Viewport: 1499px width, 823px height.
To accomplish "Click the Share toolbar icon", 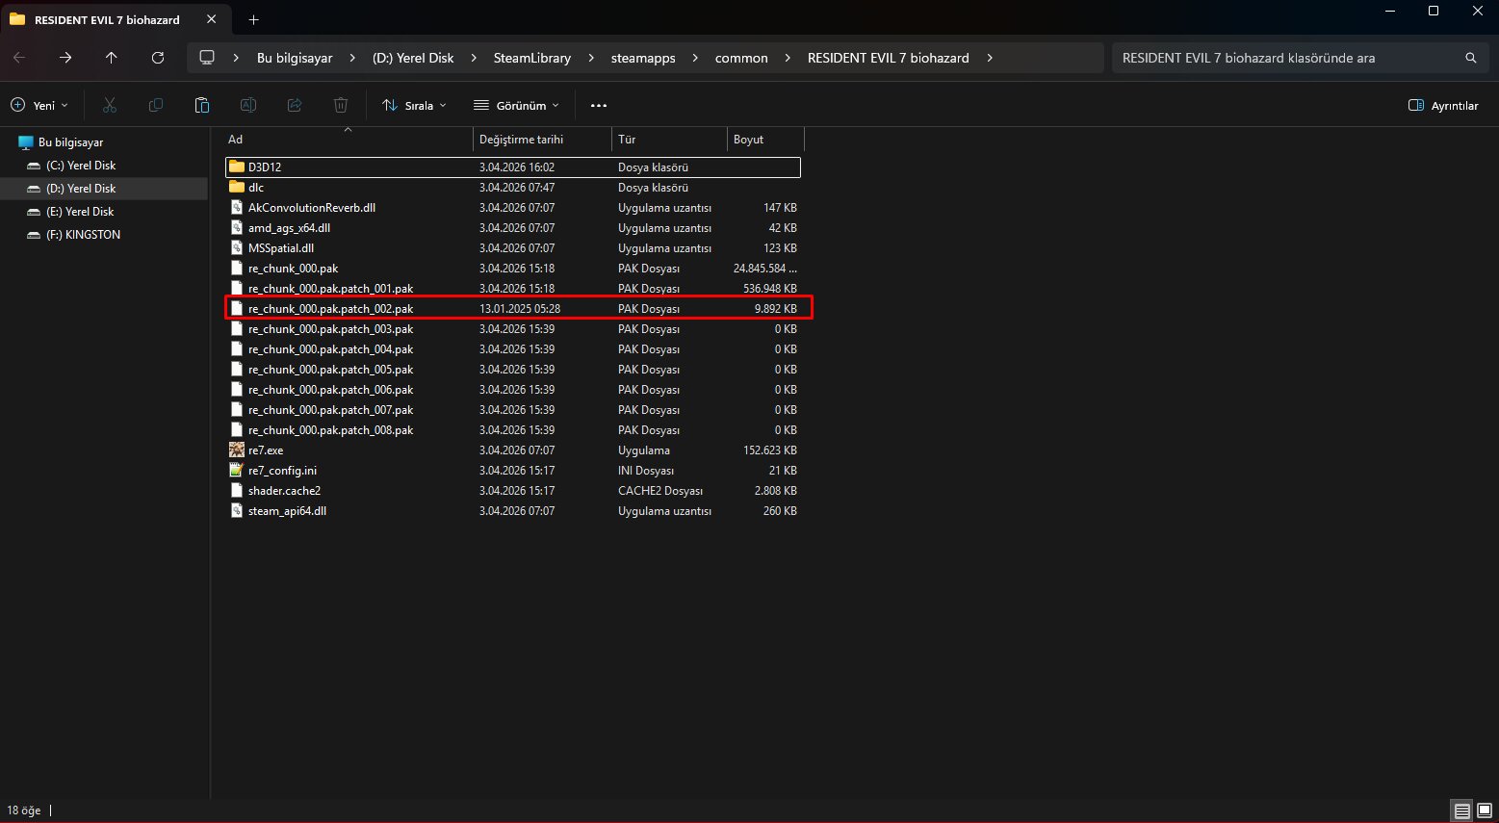I will pos(295,105).
